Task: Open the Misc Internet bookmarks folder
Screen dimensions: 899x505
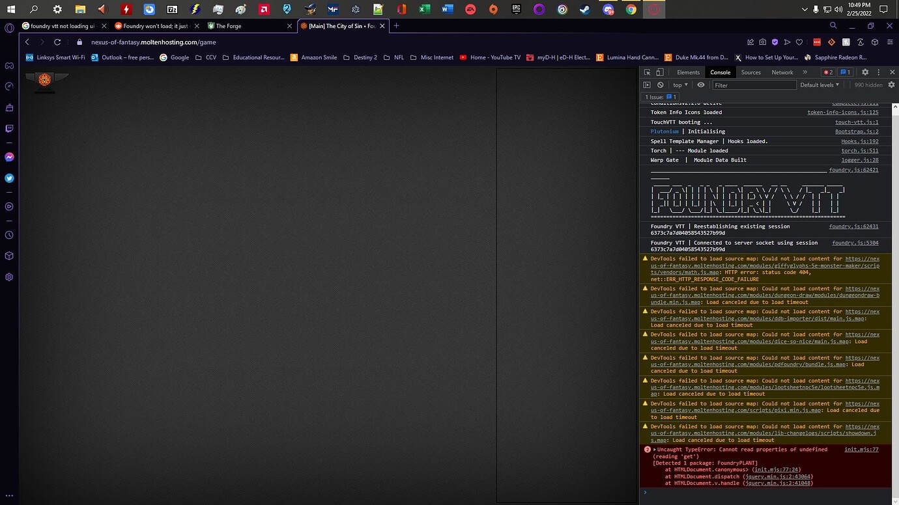Action: pyautogui.click(x=432, y=57)
